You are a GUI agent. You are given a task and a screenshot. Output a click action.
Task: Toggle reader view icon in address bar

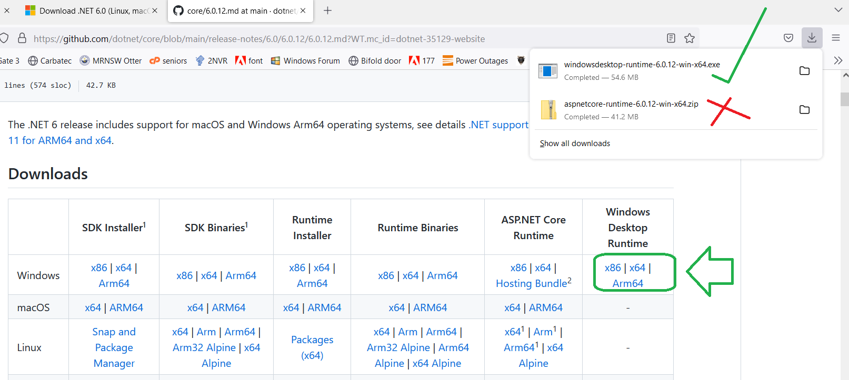coord(671,38)
